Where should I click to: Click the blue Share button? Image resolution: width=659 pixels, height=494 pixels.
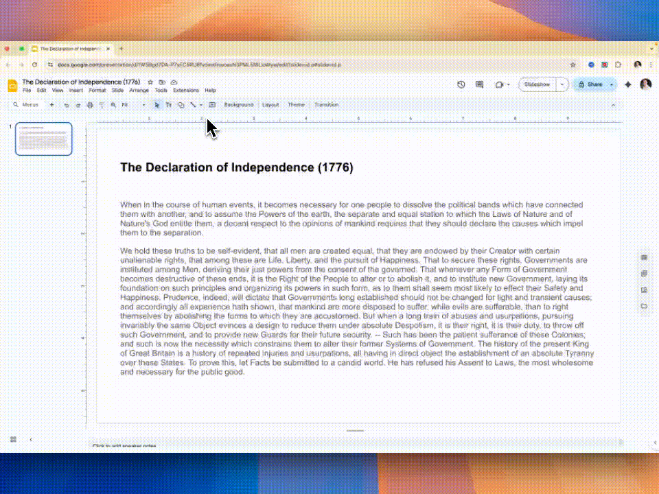point(592,84)
